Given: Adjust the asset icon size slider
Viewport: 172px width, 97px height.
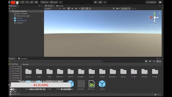Looking at the screenshot, I should coord(155,95).
